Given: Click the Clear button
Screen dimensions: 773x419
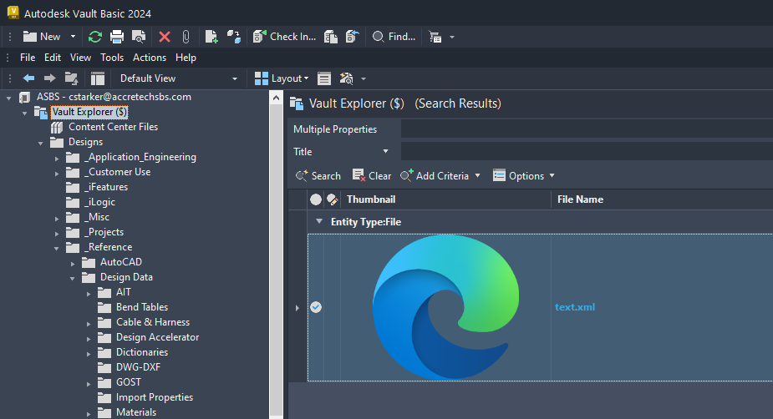Looking at the screenshot, I should tap(372, 176).
